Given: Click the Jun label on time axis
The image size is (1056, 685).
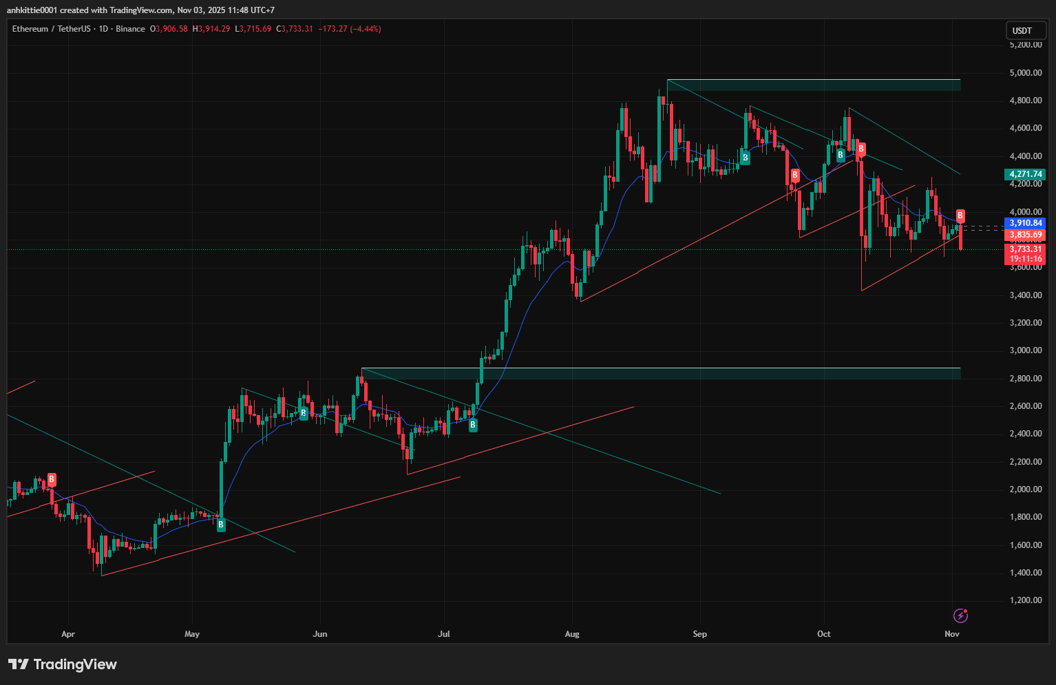Looking at the screenshot, I should click(320, 634).
